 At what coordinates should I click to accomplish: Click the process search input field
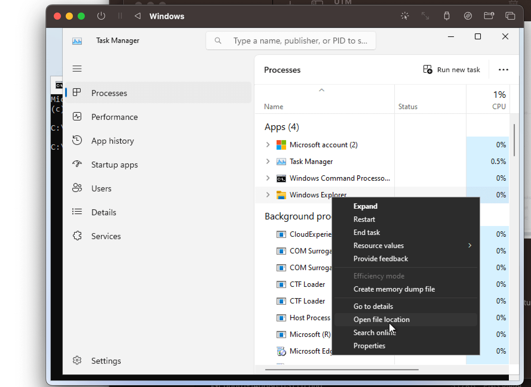click(x=291, y=41)
